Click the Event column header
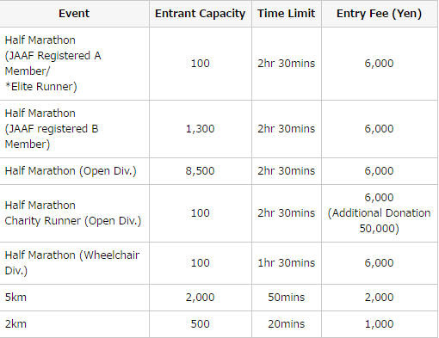Image resolution: width=439 pixels, height=338 pixels. pyautogui.click(x=74, y=14)
